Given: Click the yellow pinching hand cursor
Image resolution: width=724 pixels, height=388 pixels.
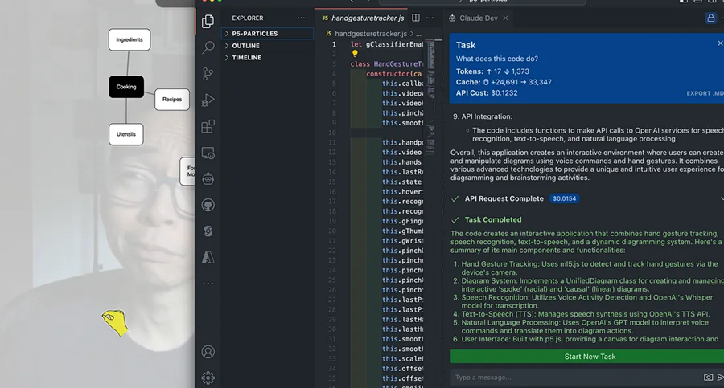Looking at the screenshot, I should tap(115, 322).
